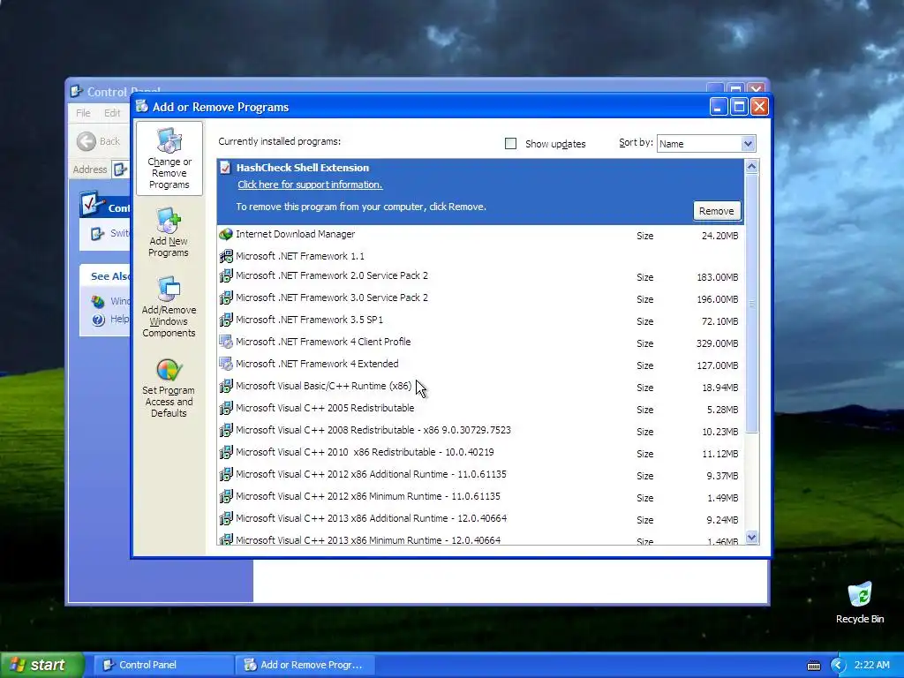The height and width of the screenshot is (678, 904).
Task: Click the Visual C++ 2005 Redistributable icon
Action: click(x=225, y=408)
